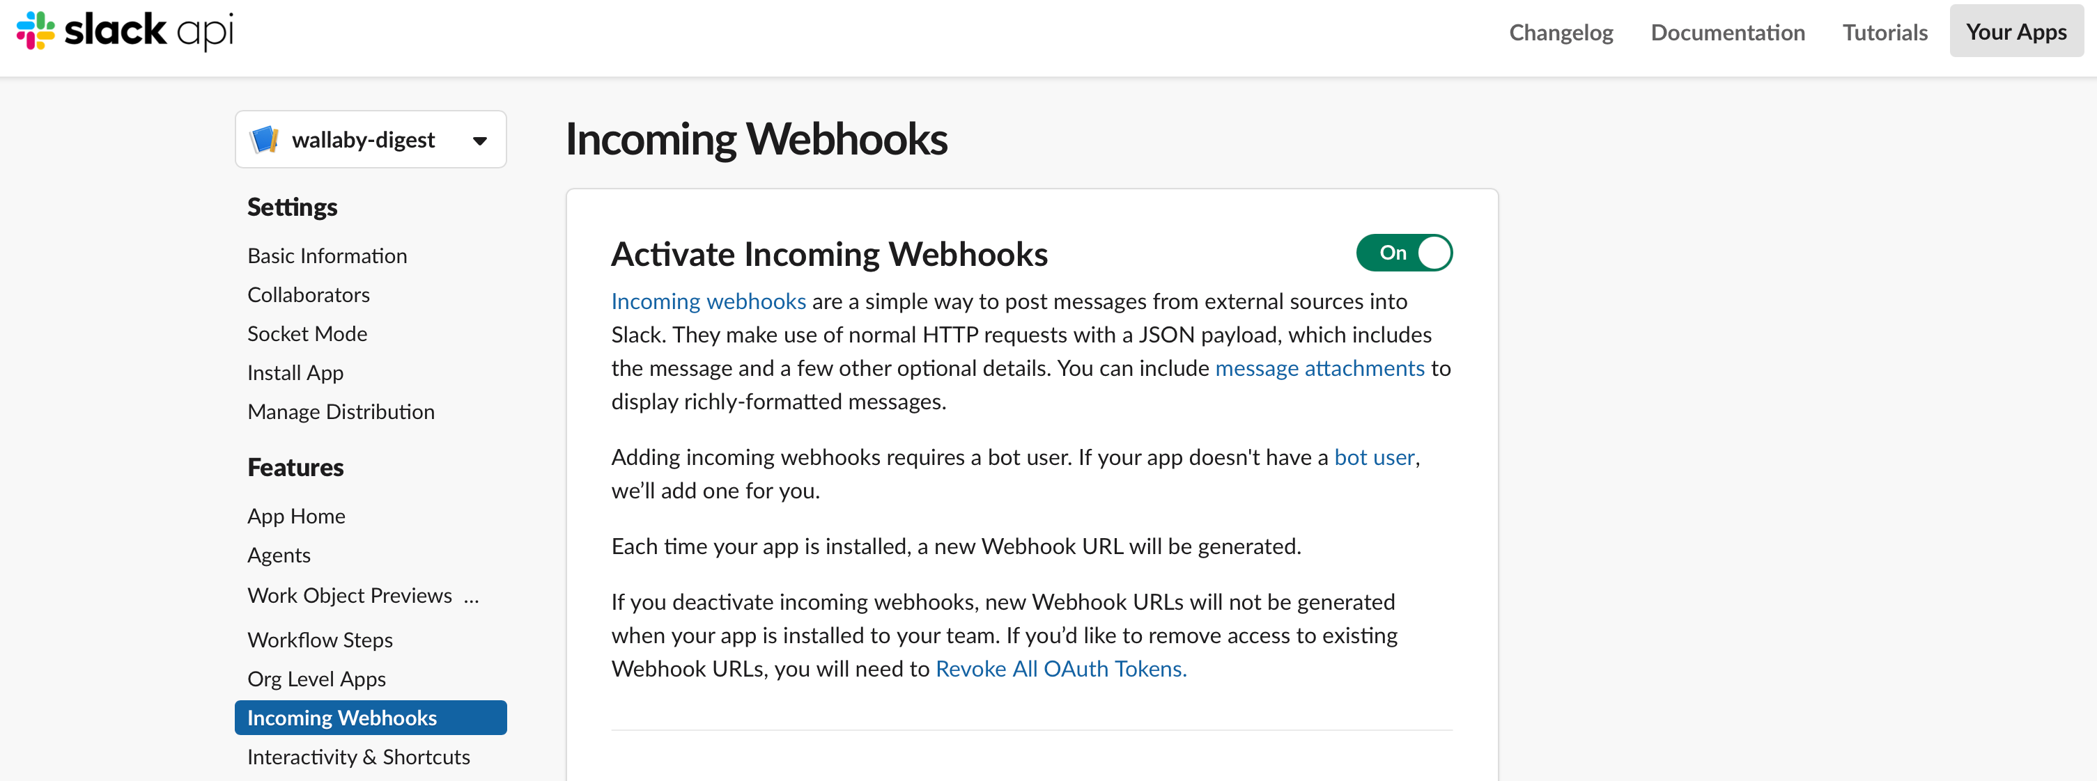Open Tutorials in the top navigation
Screen dimensions: 2097x781
point(1885,33)
